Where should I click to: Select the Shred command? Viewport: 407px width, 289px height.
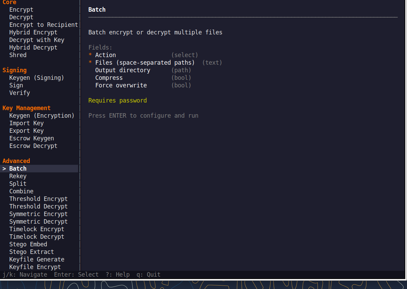18,55
